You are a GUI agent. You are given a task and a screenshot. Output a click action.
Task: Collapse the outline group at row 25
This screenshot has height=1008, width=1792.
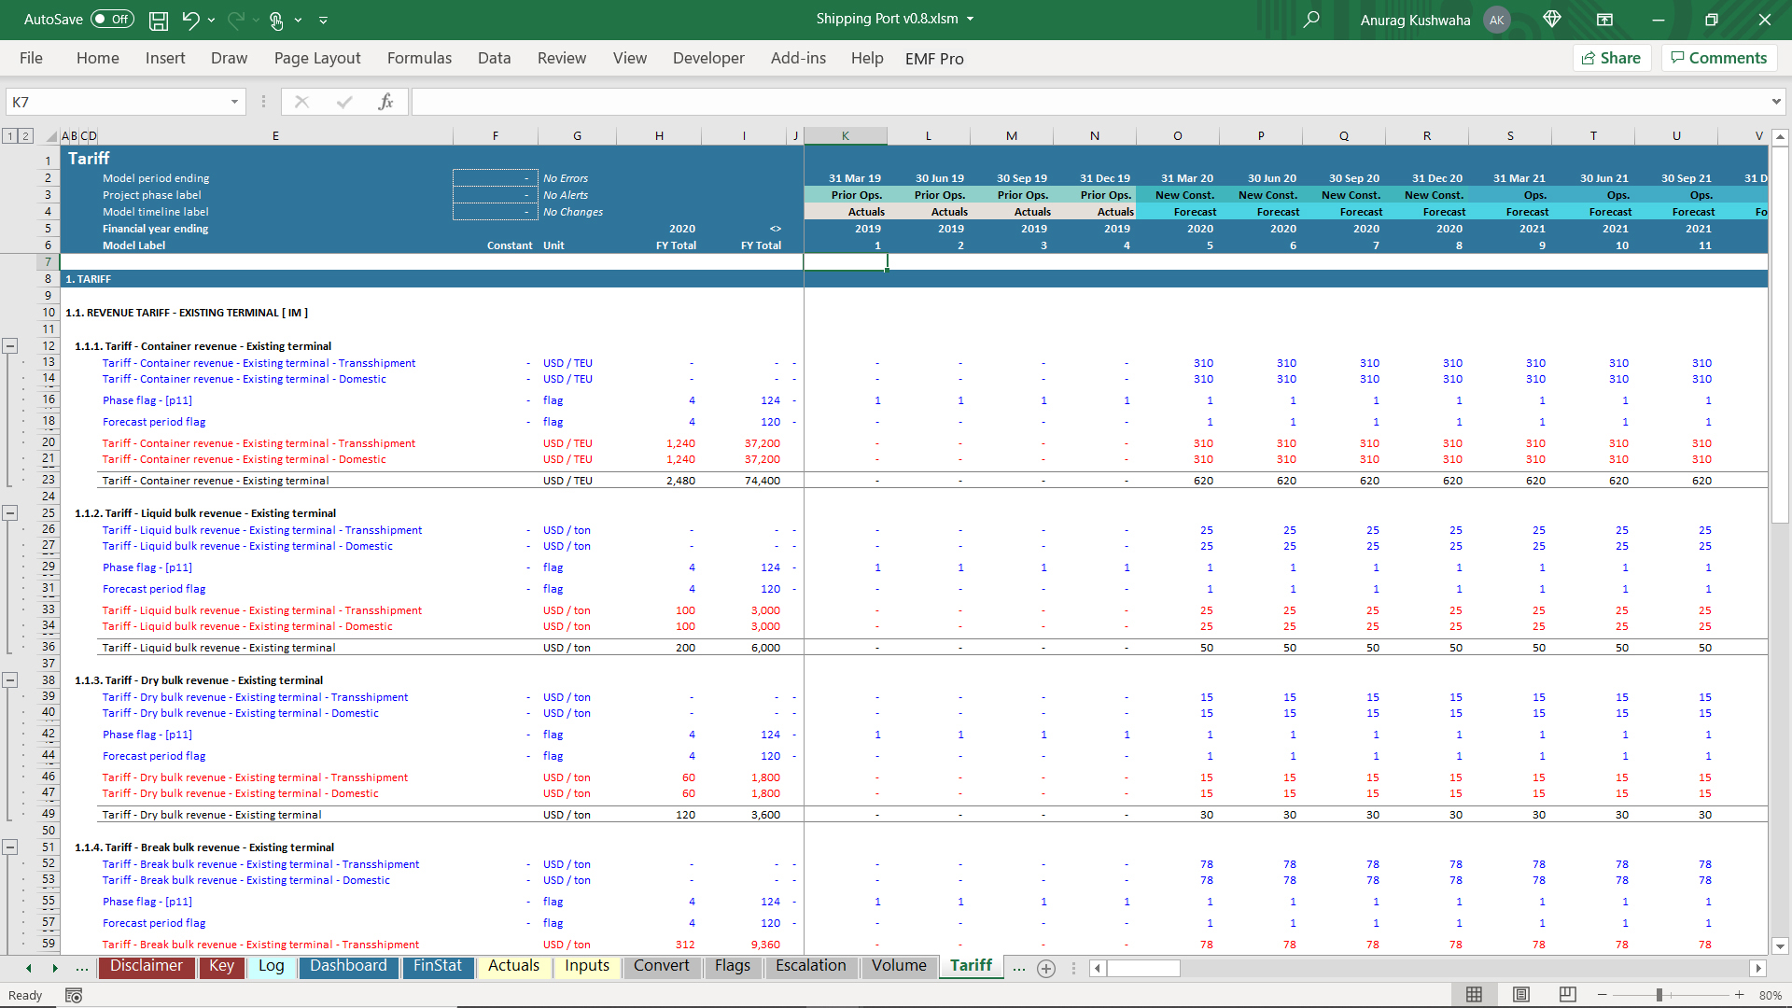[10, 513]
